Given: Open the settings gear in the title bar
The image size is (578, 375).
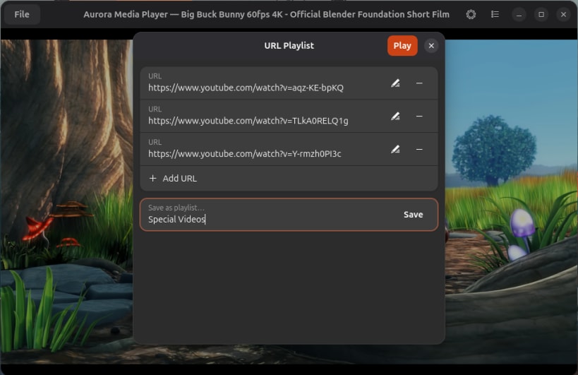Looking at the screenshot, I should [471, 14].
